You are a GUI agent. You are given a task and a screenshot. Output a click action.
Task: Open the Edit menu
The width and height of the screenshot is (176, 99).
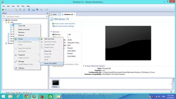(x=8, y=6)
